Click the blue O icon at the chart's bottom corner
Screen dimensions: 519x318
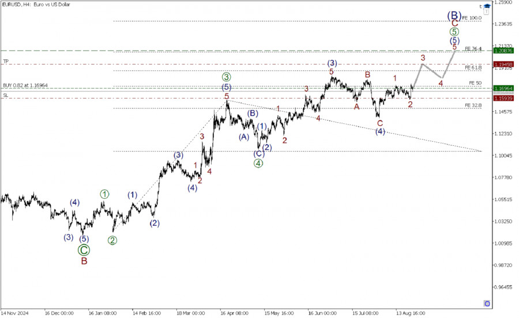(x=487, y=304)
